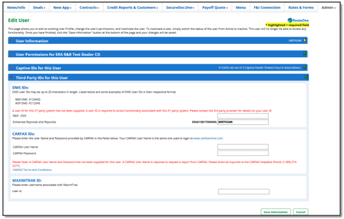Expand Captive IDs for this User section
Image resolution: width=344 pixels, height=219 pixels.
(11, 67)
